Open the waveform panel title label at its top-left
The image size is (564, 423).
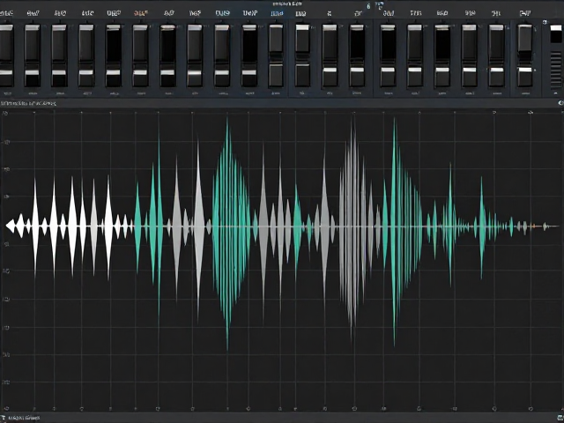29,104
